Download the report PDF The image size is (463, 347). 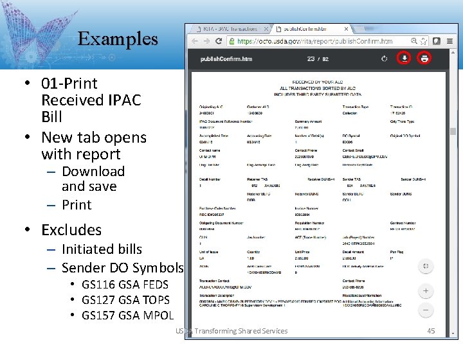click(404, 58)
